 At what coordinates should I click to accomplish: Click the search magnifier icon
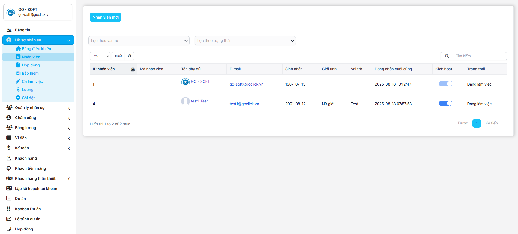447,56
